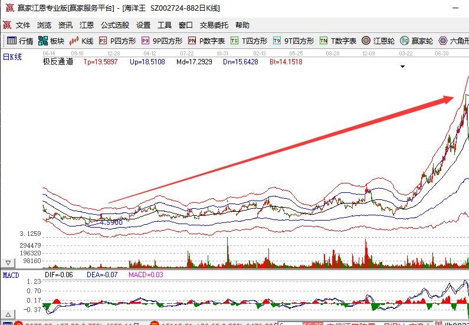This screenshot has height=325, width=469.
Task: Collapse the volume panel with the triangle button
Action: (x=9, y=262)
